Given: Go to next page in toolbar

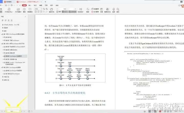Looking at the screenshot, I should 75,9.
